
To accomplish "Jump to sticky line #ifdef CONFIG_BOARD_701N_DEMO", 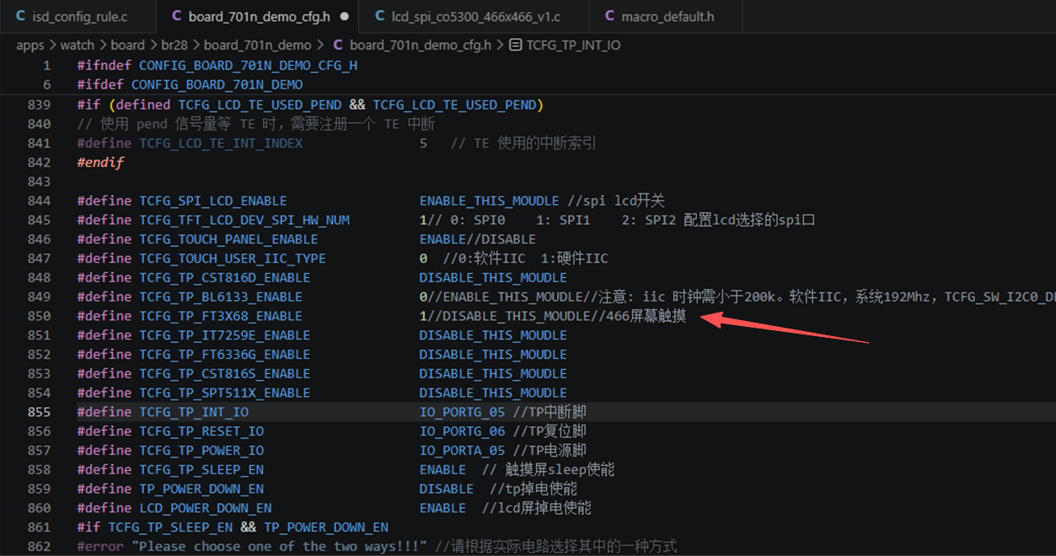I will [190, 85].
